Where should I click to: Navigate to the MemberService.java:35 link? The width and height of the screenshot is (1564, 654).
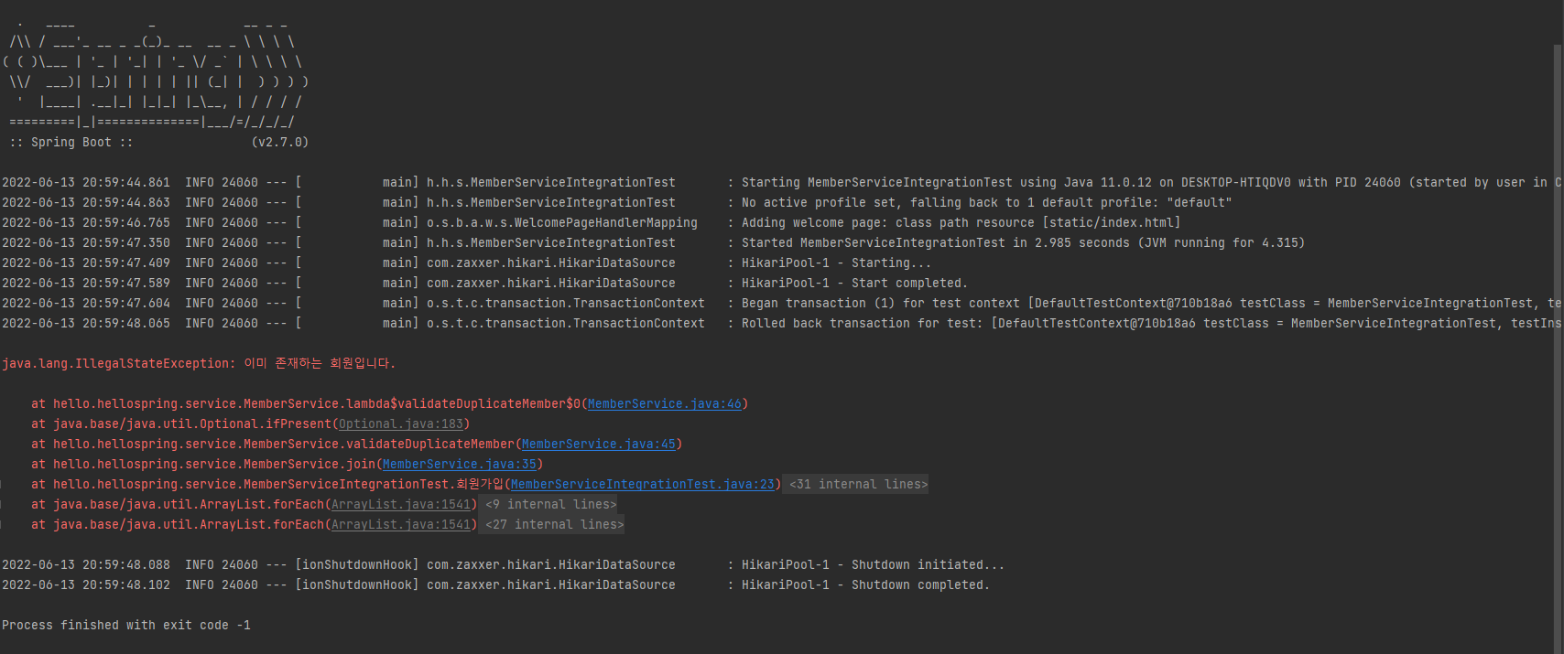pyautogui.click(x=459, y=464)
